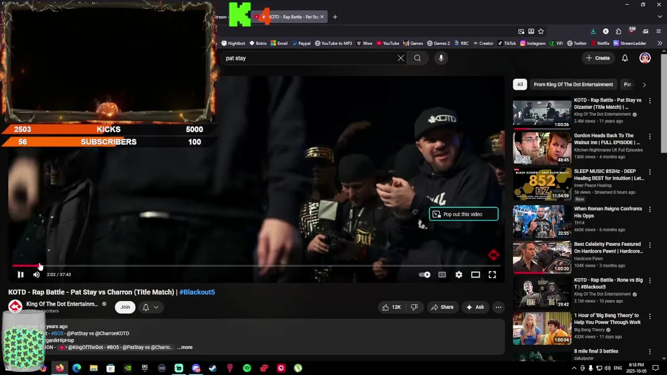Open King Of The Dot channel name link
The height and width of the screenshot is (375, 667).
click(62, 304)
